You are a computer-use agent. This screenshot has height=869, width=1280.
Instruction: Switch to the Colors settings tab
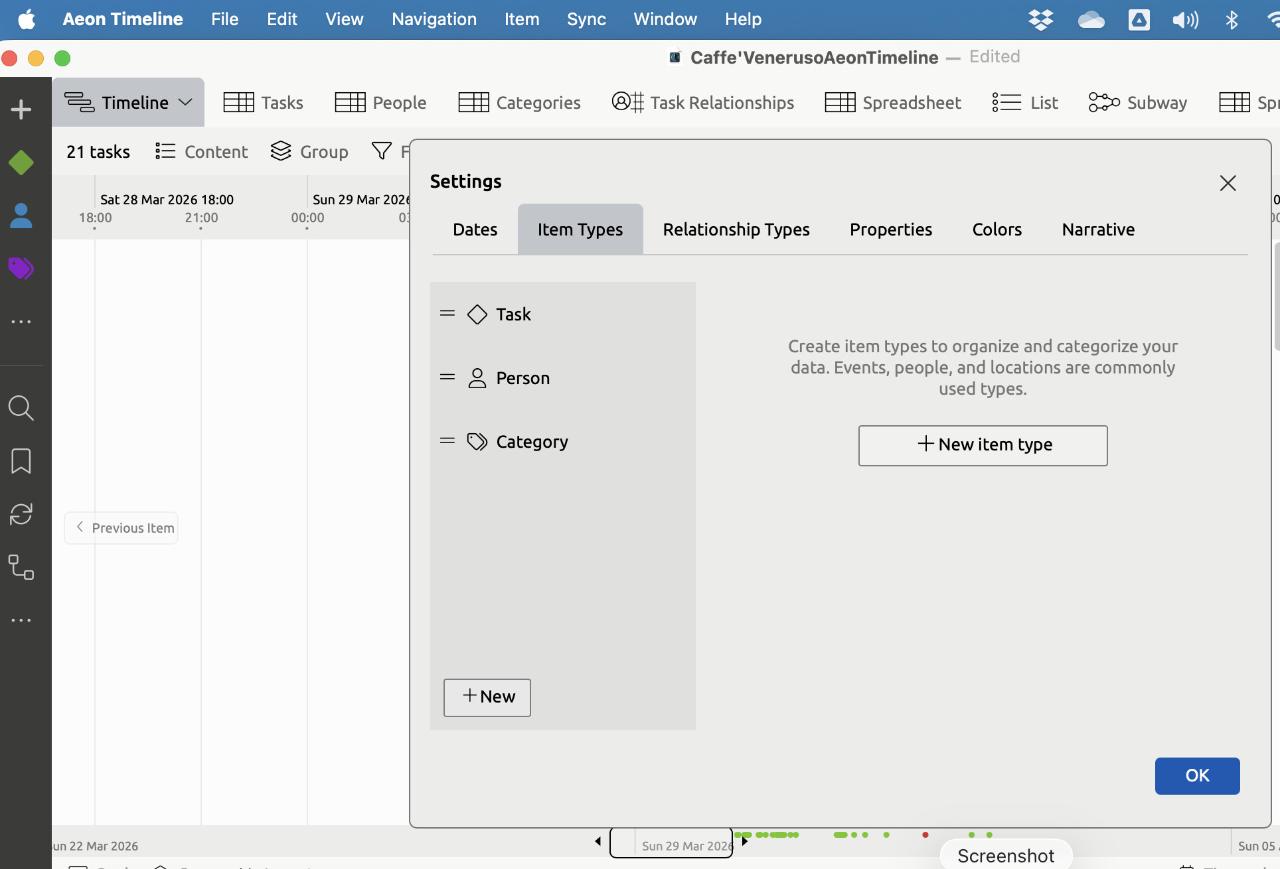coord(997,230)
